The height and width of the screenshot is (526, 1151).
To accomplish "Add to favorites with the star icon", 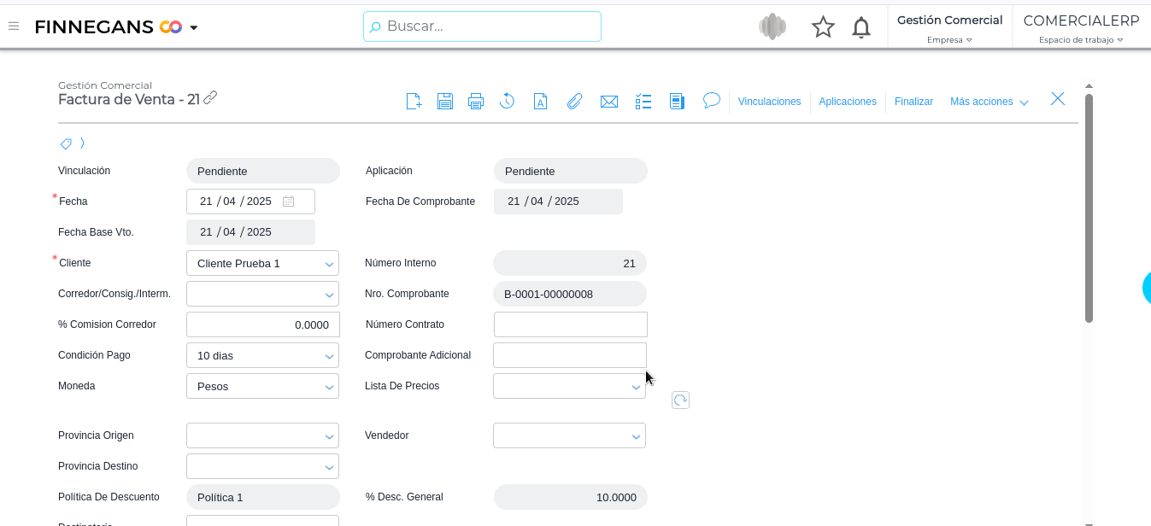I will [x=823, y=27].
